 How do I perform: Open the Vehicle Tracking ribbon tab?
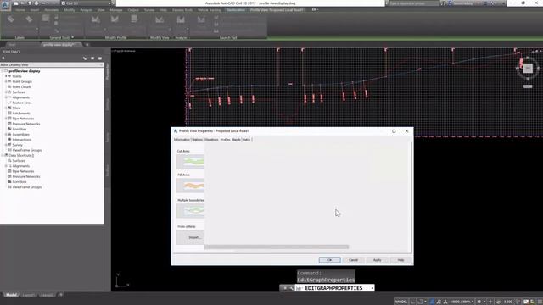coord(210,10)
